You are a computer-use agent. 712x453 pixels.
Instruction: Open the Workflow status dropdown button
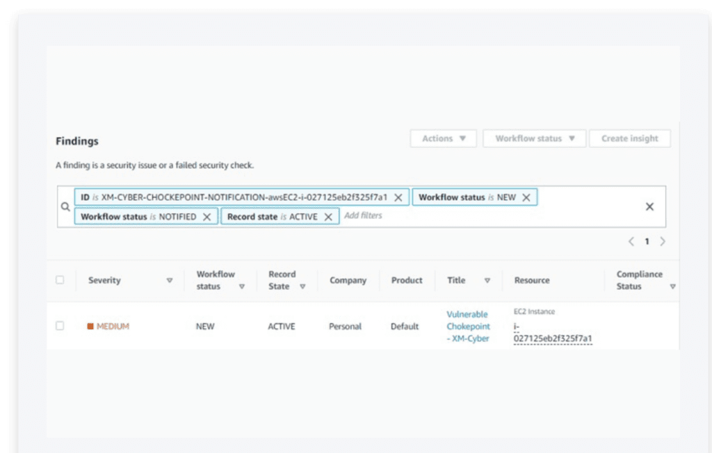(x=534, y=138)
